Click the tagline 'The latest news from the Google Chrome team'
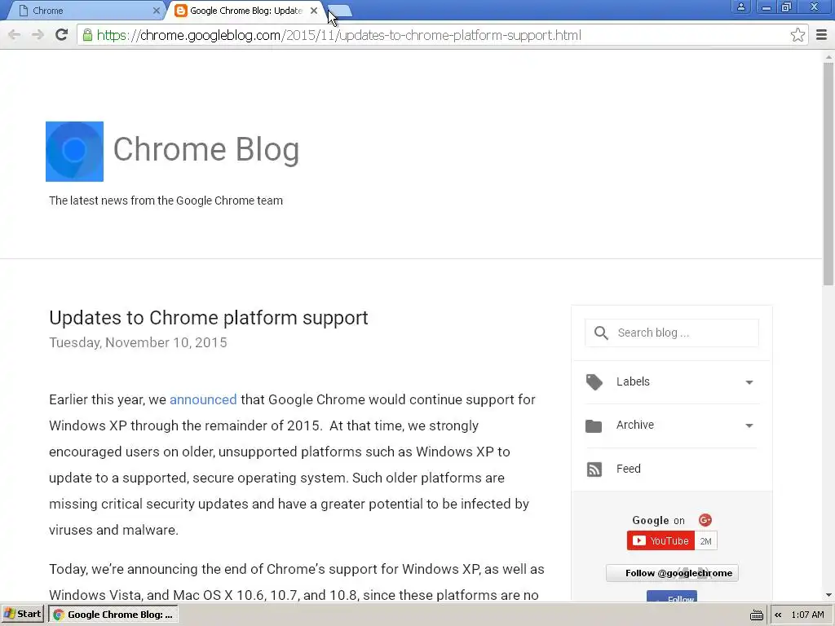 coord(166,201)
